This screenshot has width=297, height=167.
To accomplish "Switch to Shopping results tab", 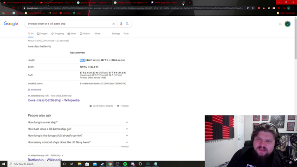I will tap(58, 34).
